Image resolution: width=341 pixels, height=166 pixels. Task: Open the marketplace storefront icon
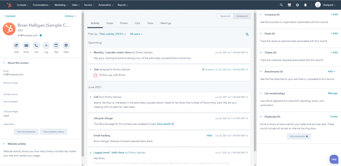tap(289, 5)
